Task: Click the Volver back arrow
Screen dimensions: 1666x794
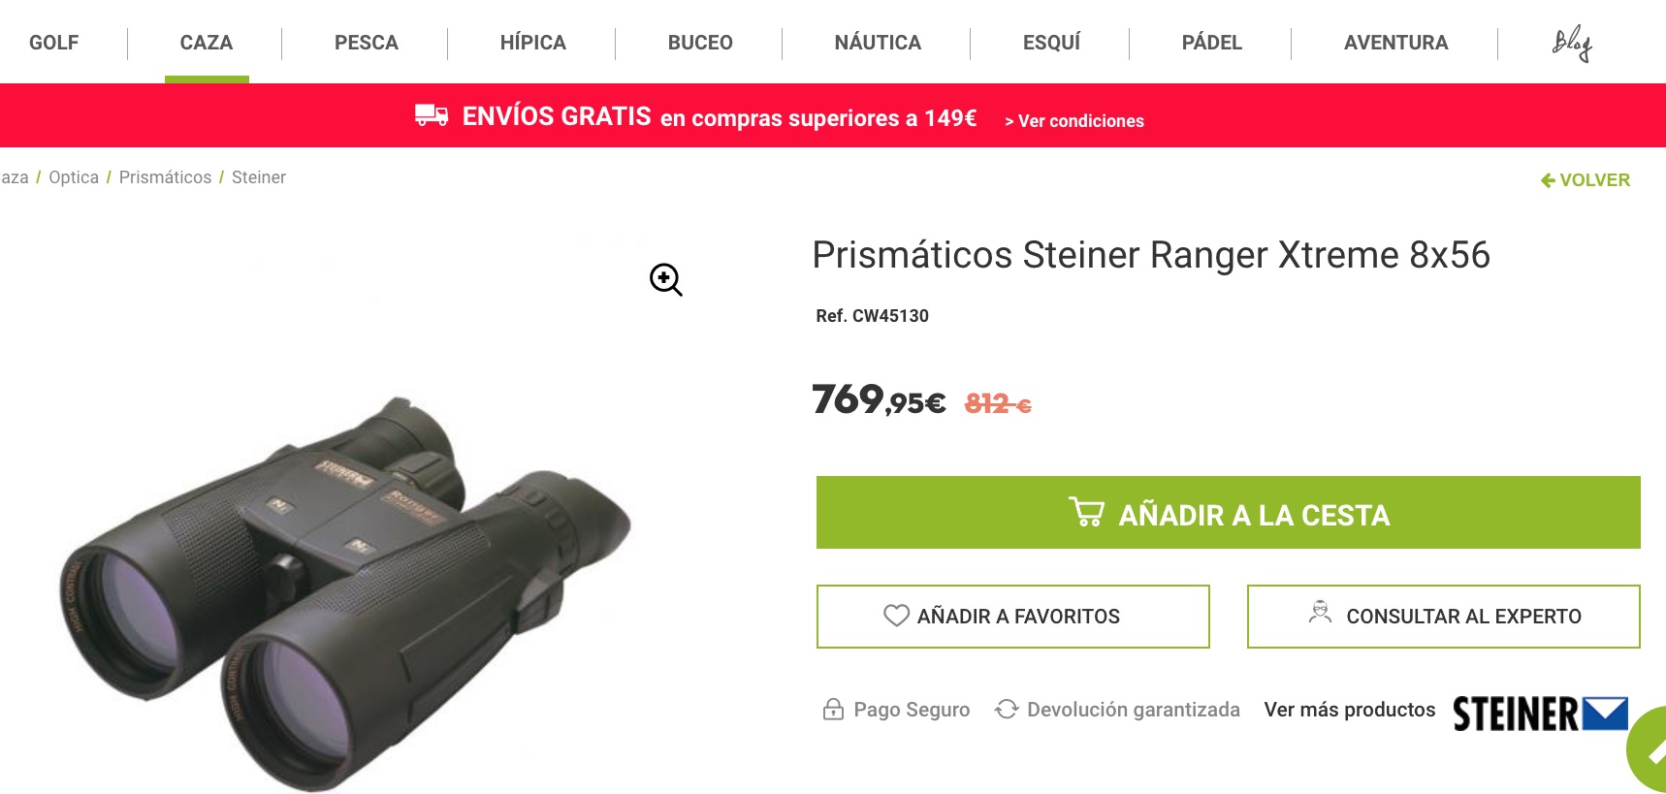Action: click(x=1548, y=180)
